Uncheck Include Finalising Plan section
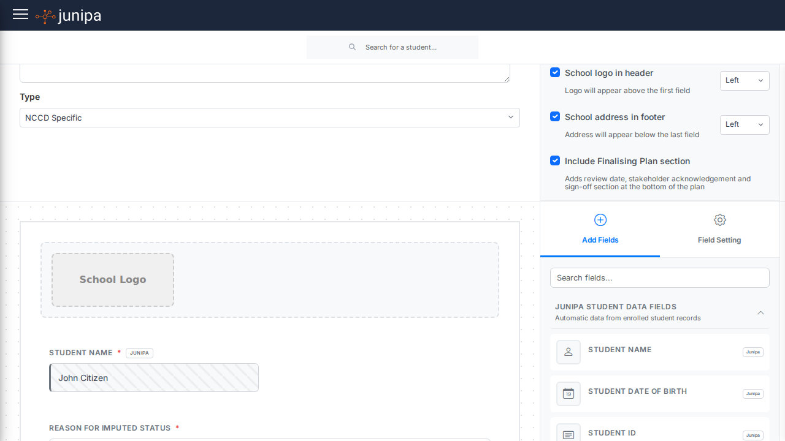Viewport: 785px width, 441px height. (x=555, y=160)
